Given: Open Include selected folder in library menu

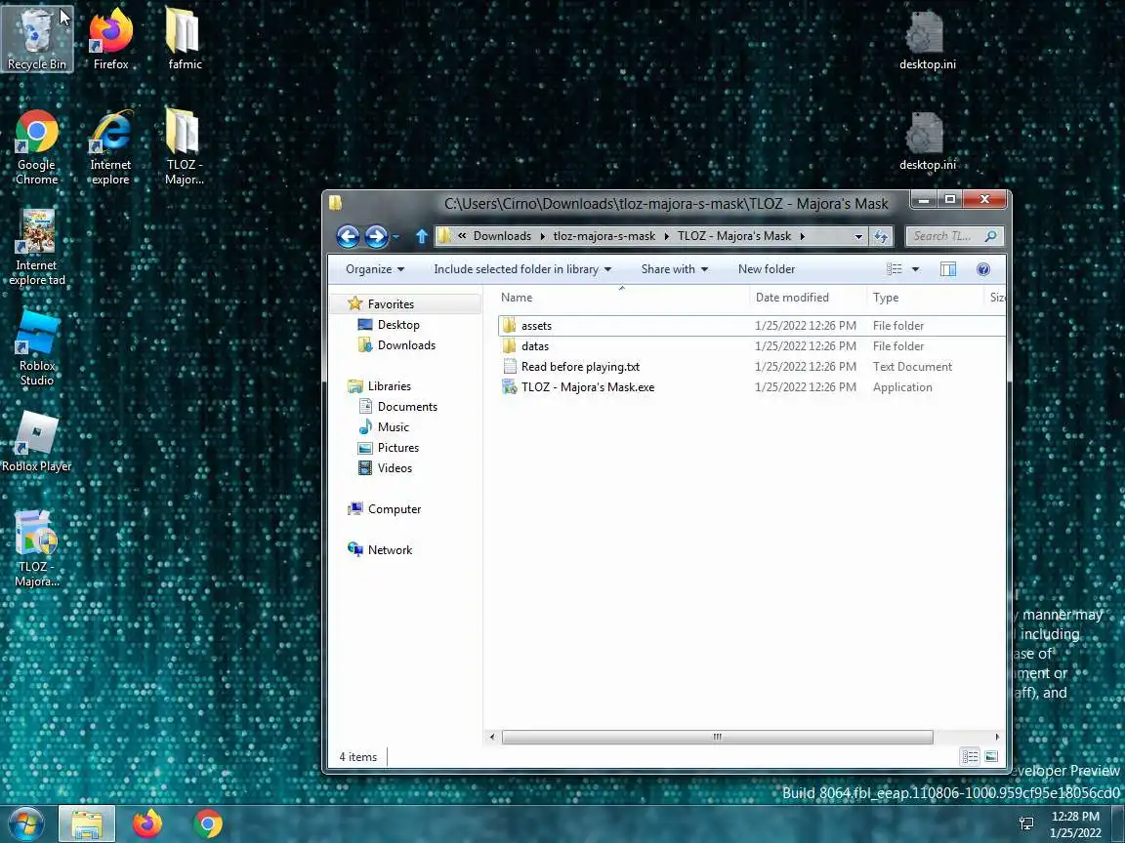Looking at the screenshot, I should 522,269.
